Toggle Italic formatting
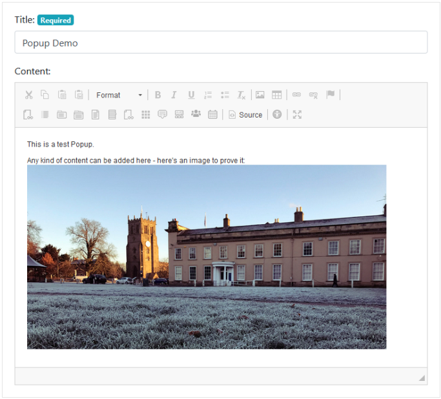441x399 pixels. point(174,95)
